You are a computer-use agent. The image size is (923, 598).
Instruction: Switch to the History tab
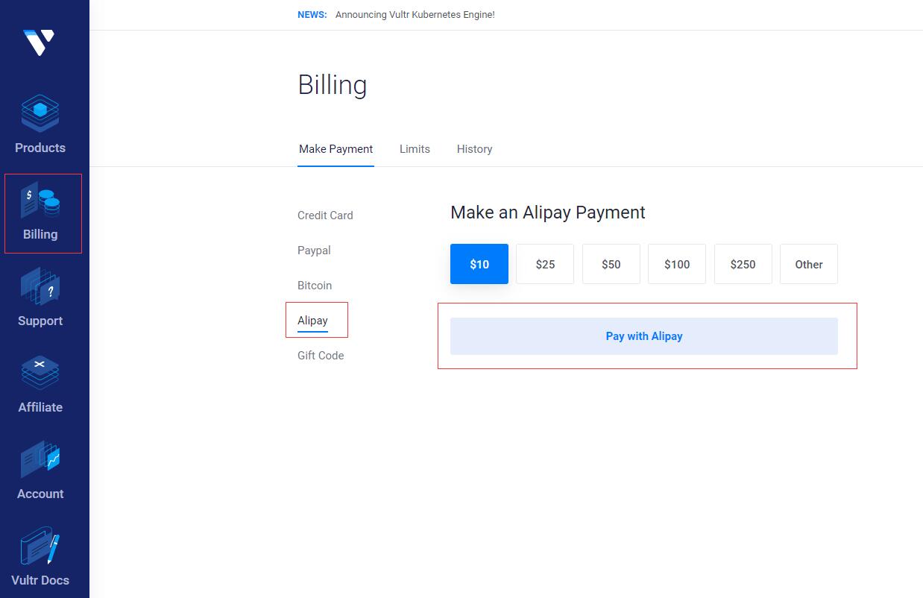click(x=474, y=149)
